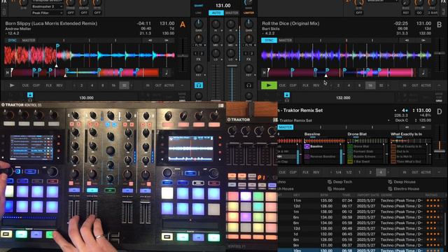Nudge Deck D tempo bend left arrow

click(407, 127)
